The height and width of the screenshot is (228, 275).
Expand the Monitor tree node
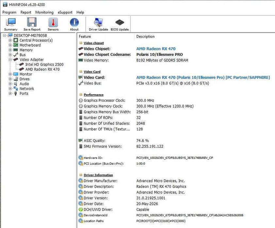point(10,74)
